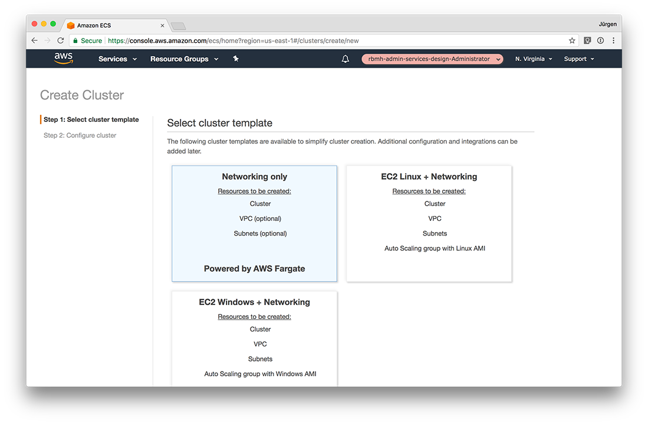This screenshot has height=424, width=648.
Task: Click Cluster in the EC2 Linux card
Action: [x=435, y=204]
